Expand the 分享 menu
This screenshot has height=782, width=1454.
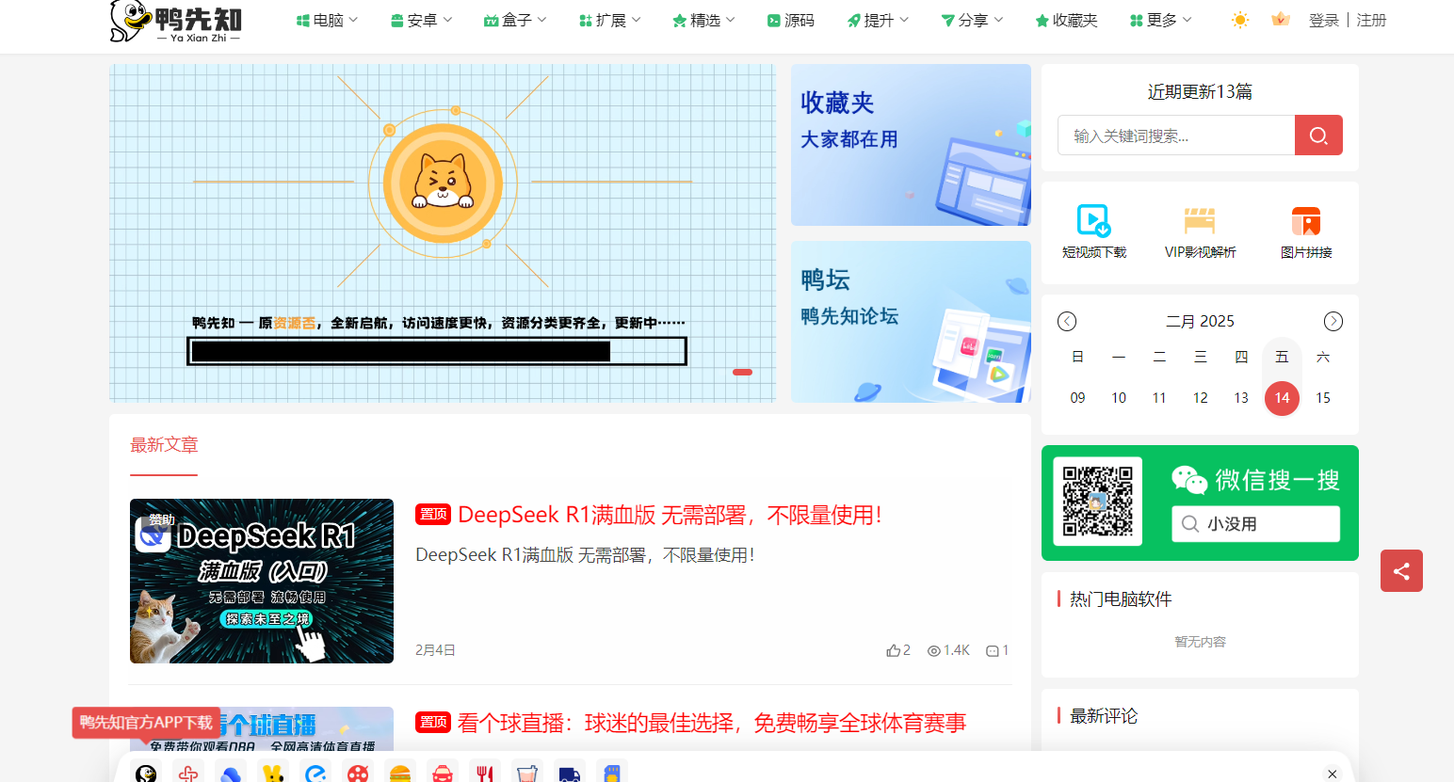tap(972, 20)
